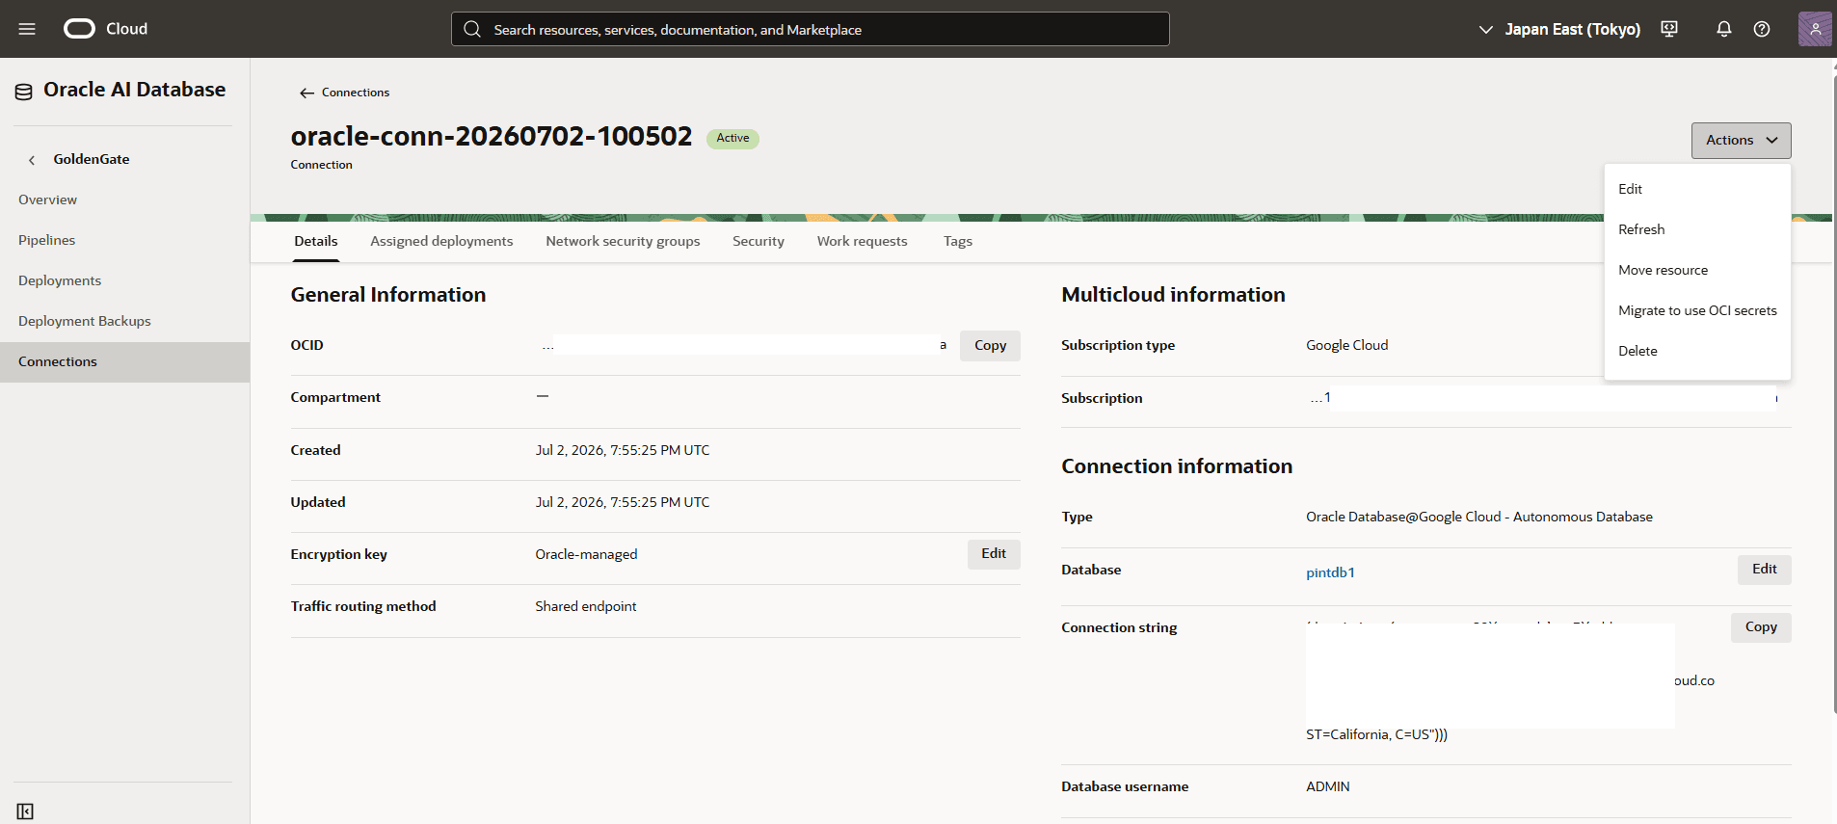Choose Edit from the Actions menu
Viewport: 1837px width, 824px height.
click(x=1697, y=189)
